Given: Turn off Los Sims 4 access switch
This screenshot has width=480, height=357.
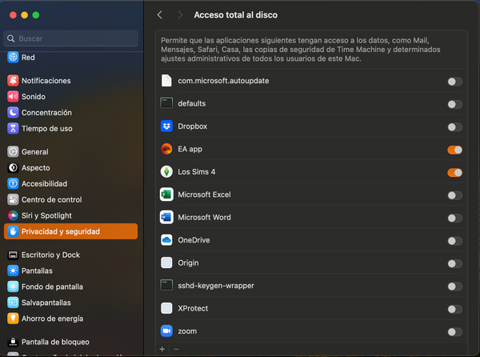Looking at the screenshot, I should (454, 173).
